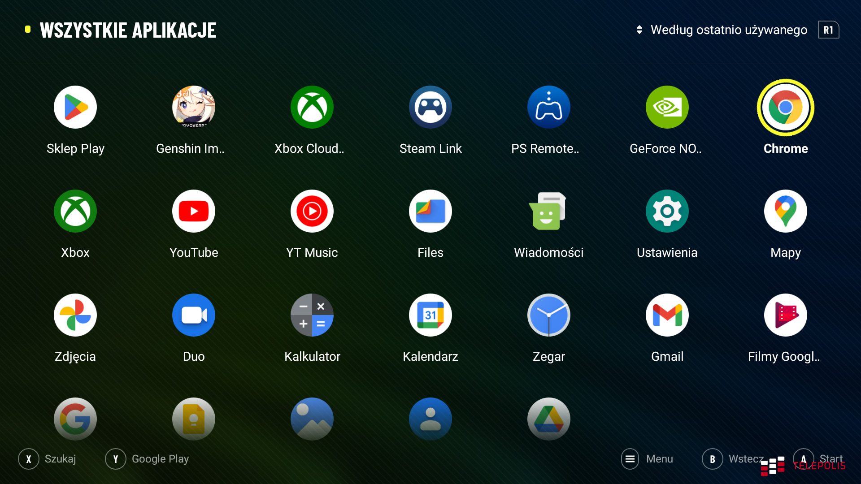
Task: Start GeForce NOW app
Action: [x=667, y=108]
